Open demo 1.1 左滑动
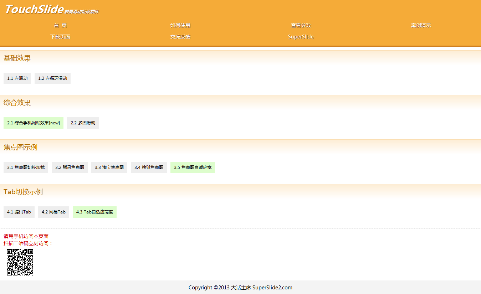Screen dimensions: 481x294 pos(17,78)
